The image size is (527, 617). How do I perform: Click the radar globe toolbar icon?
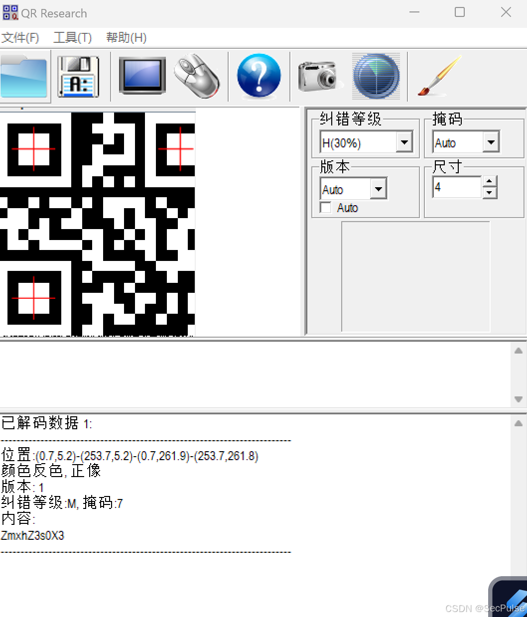[376, 76]
